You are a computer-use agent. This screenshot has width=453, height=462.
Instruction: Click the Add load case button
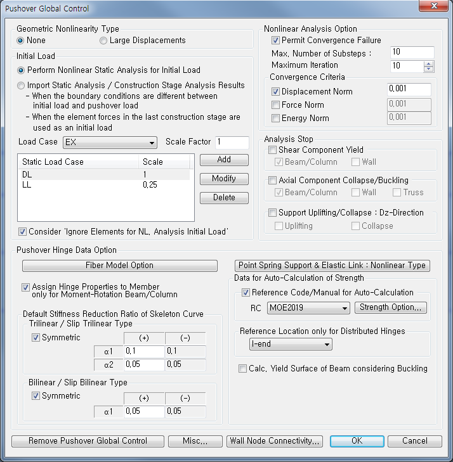click(223, 160)
